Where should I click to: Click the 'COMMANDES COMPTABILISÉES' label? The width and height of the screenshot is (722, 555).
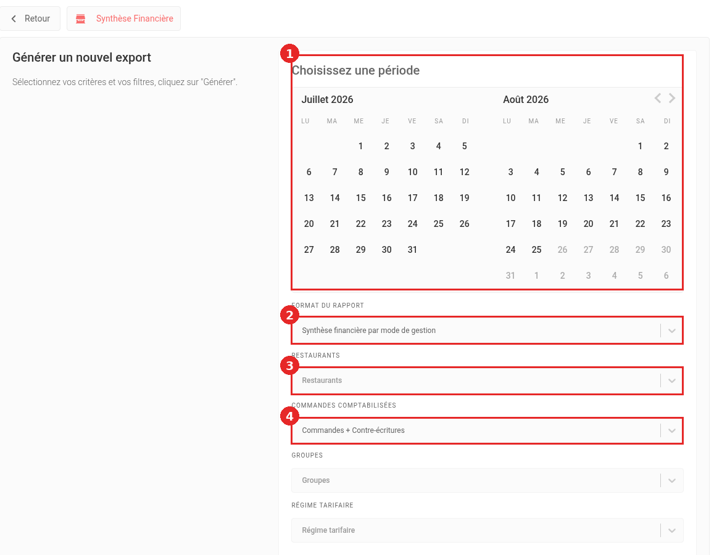point(344,405)
